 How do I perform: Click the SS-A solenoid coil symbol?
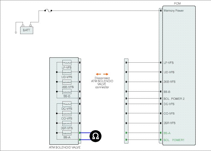click(x=67, y=133)
